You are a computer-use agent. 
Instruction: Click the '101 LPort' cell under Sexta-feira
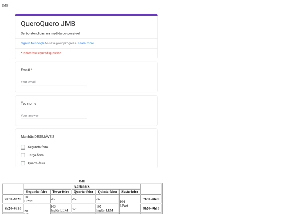tap(130, 204)
